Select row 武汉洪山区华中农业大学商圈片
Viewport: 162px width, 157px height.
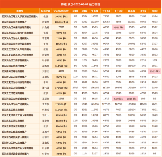point(81,148)
